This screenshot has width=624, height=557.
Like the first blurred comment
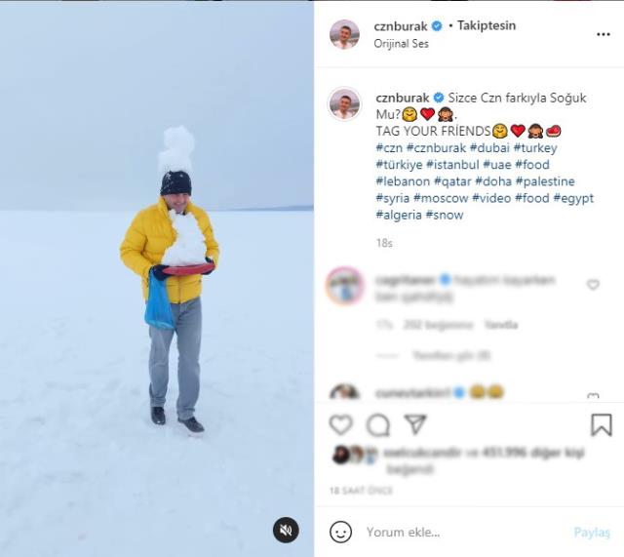(593, 284)
